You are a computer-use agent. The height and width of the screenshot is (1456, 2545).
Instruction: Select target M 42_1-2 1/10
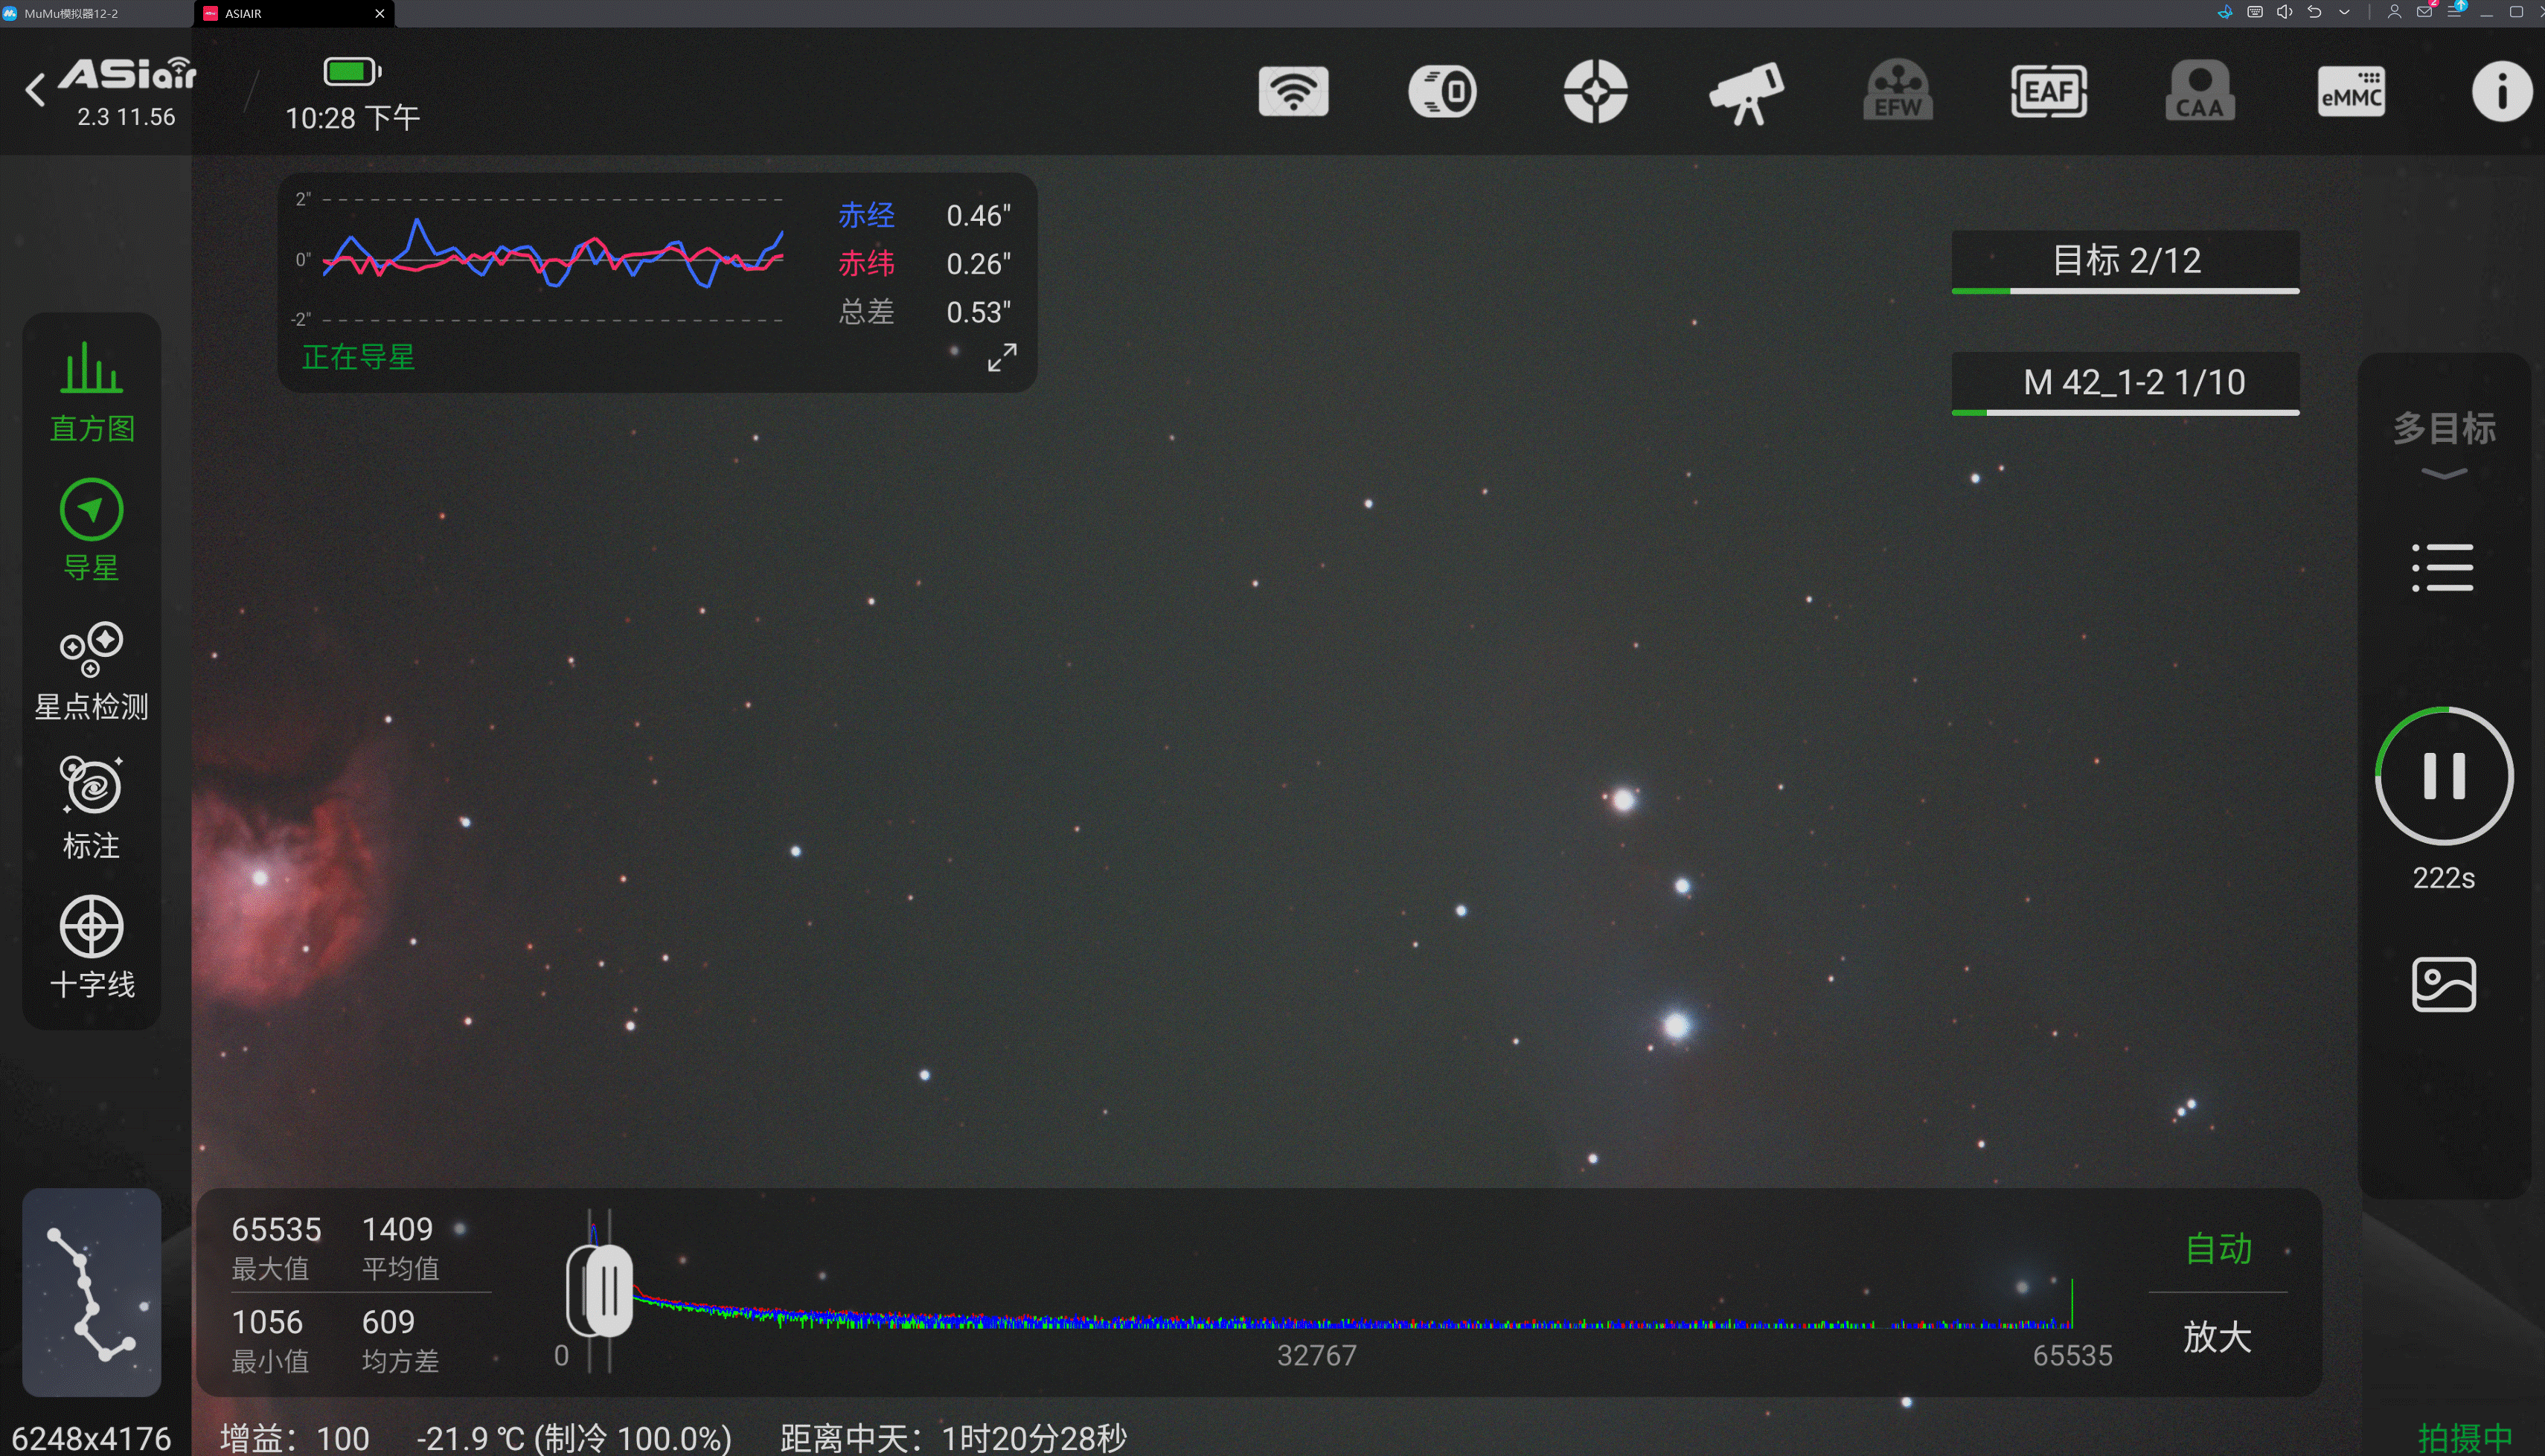click(2128, 381)
